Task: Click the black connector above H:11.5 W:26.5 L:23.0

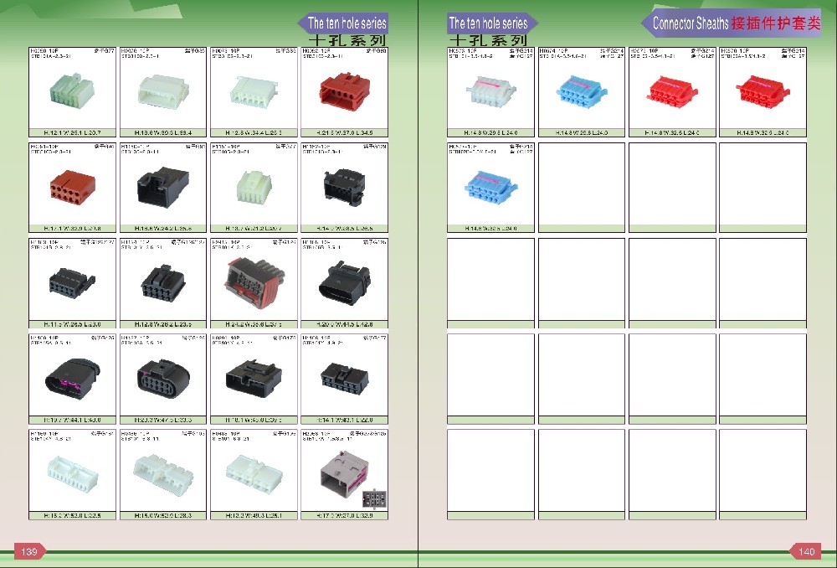Action: [71, 281]
